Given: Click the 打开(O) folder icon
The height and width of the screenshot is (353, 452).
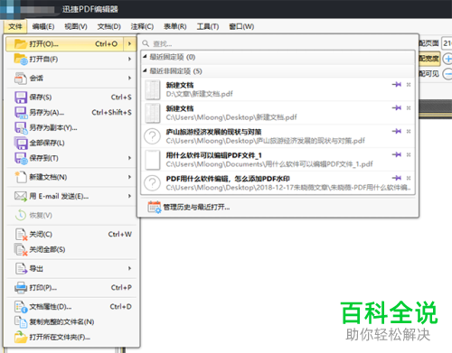Looking at the screenshot, I should coord(21,44).
